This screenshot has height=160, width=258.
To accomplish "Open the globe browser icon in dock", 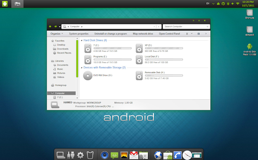I will [x=158, y=155].
